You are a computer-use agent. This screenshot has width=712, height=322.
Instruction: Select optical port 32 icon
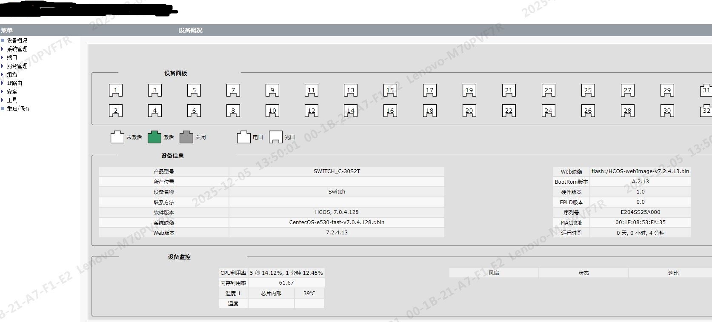pyautogui.click(x=706, y=111)
